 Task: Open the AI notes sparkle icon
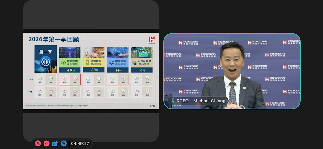click(55, 143)
